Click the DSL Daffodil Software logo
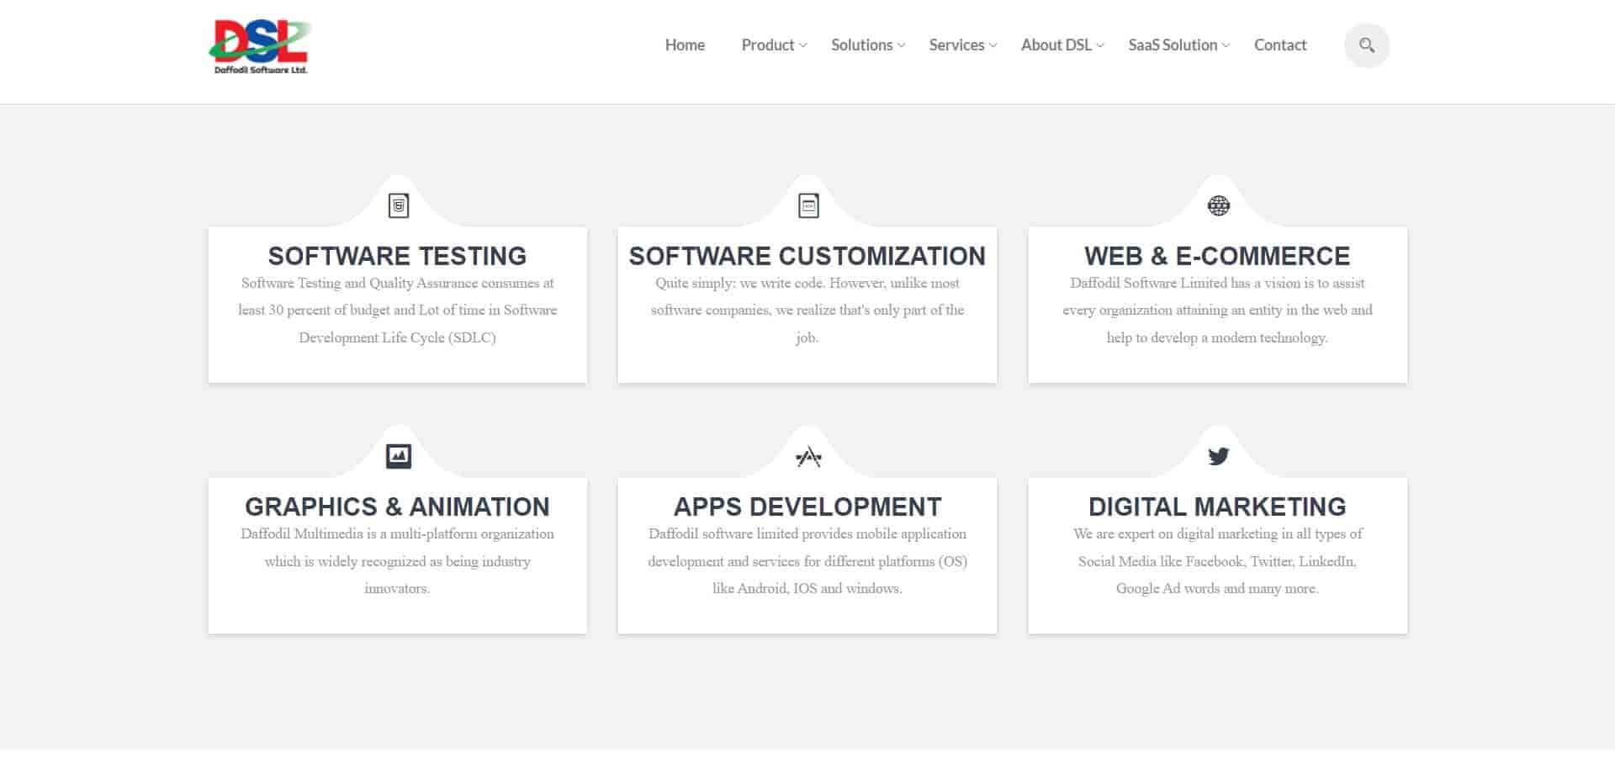 260,47
